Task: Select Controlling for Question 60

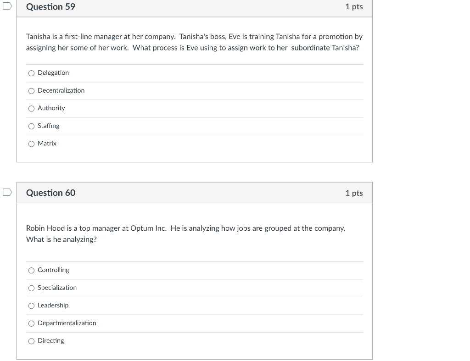Action: [x=31, y=270]
